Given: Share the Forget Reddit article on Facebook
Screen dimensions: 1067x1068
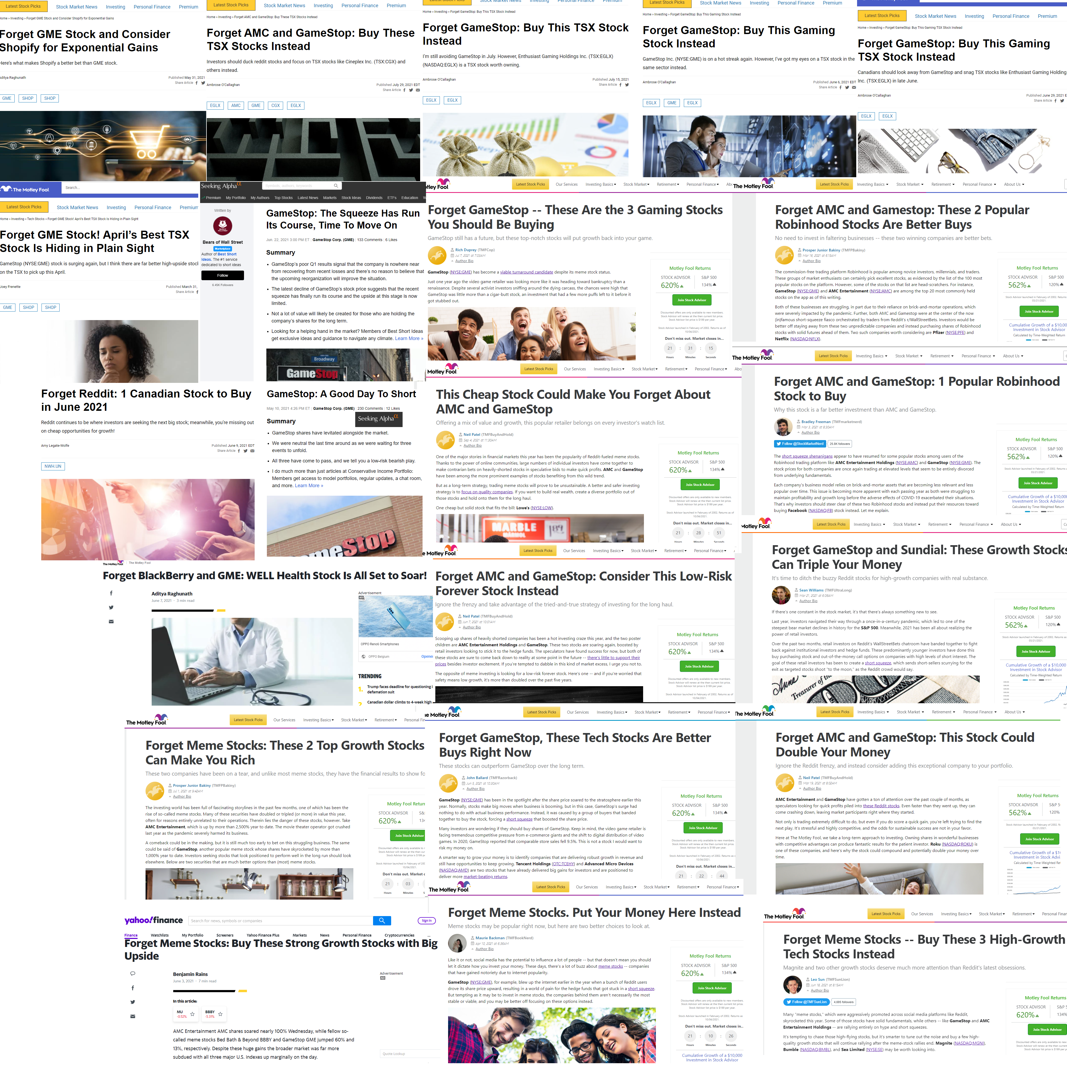Looking at the screenshot, I should (x=239, y=450).
